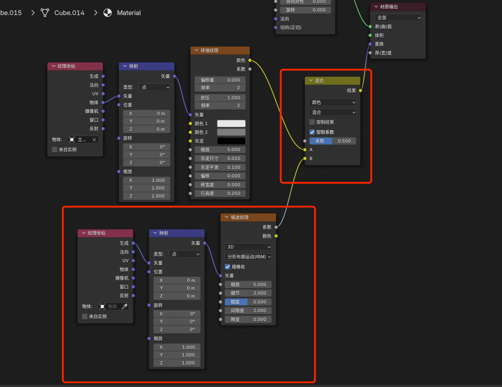Viewport: 502px width, 387px height.
Task: Click the 噪波纹理 系数 output socket
Action: click(x=276, y=227)
